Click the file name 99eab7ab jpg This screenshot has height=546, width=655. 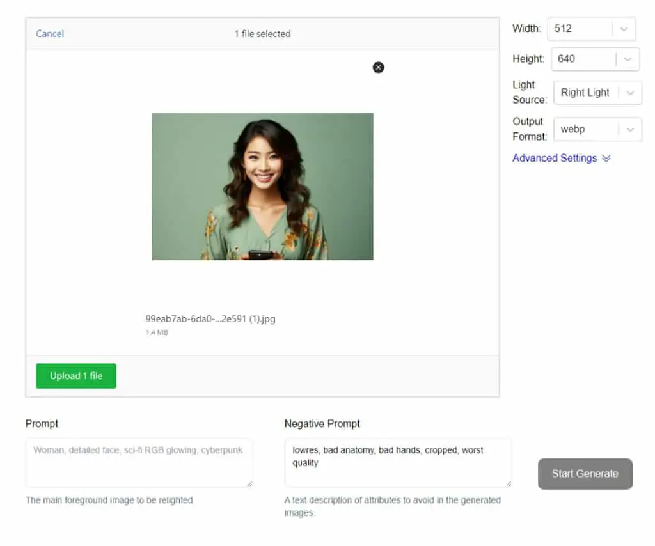tap(210, 319)
